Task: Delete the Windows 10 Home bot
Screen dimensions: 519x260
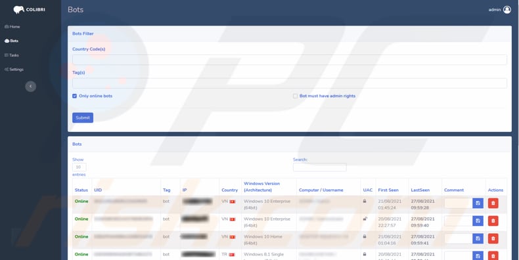Action: pos(493,238)
